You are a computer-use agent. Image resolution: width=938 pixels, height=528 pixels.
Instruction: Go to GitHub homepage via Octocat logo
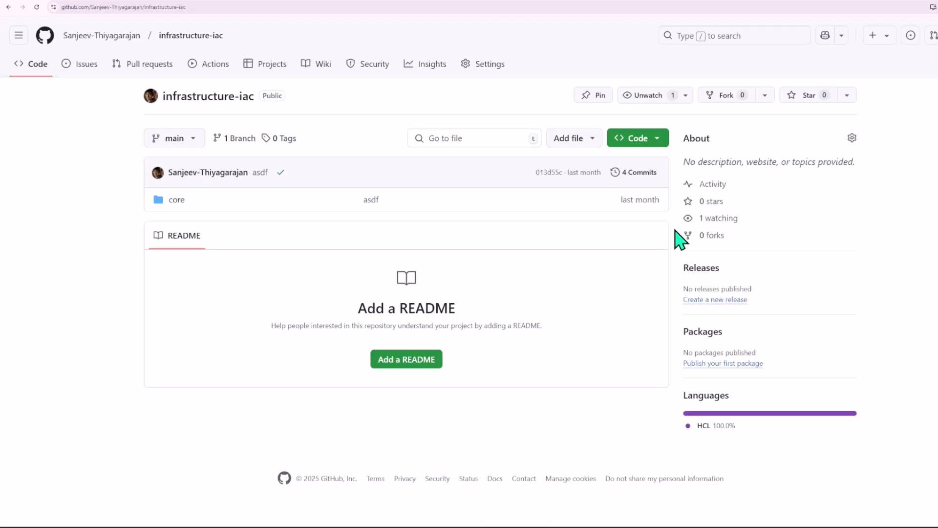pos(45,35)
